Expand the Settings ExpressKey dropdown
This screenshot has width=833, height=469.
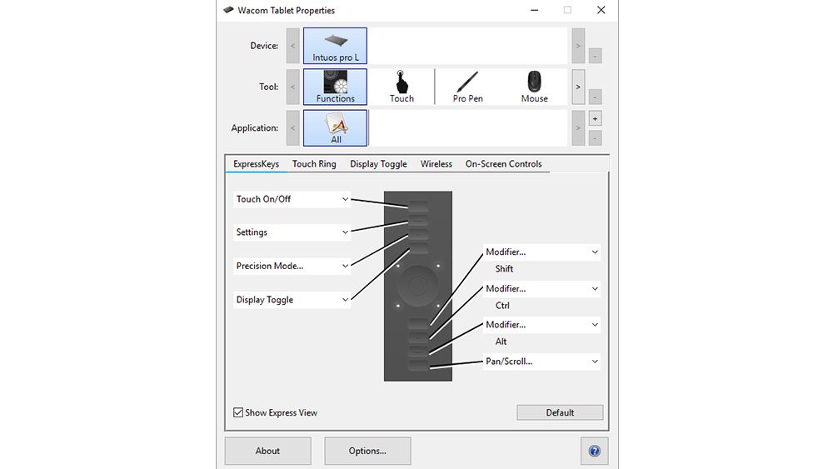click(x=292, y=232)
